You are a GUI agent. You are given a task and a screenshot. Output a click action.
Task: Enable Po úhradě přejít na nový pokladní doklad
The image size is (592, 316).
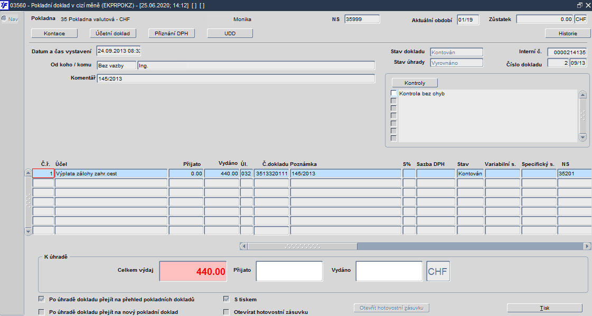42,312
